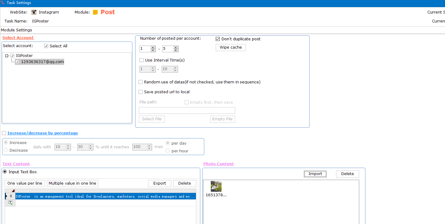Click the Empty File button
The image size is (445, 224).
(x=222, y=119)
